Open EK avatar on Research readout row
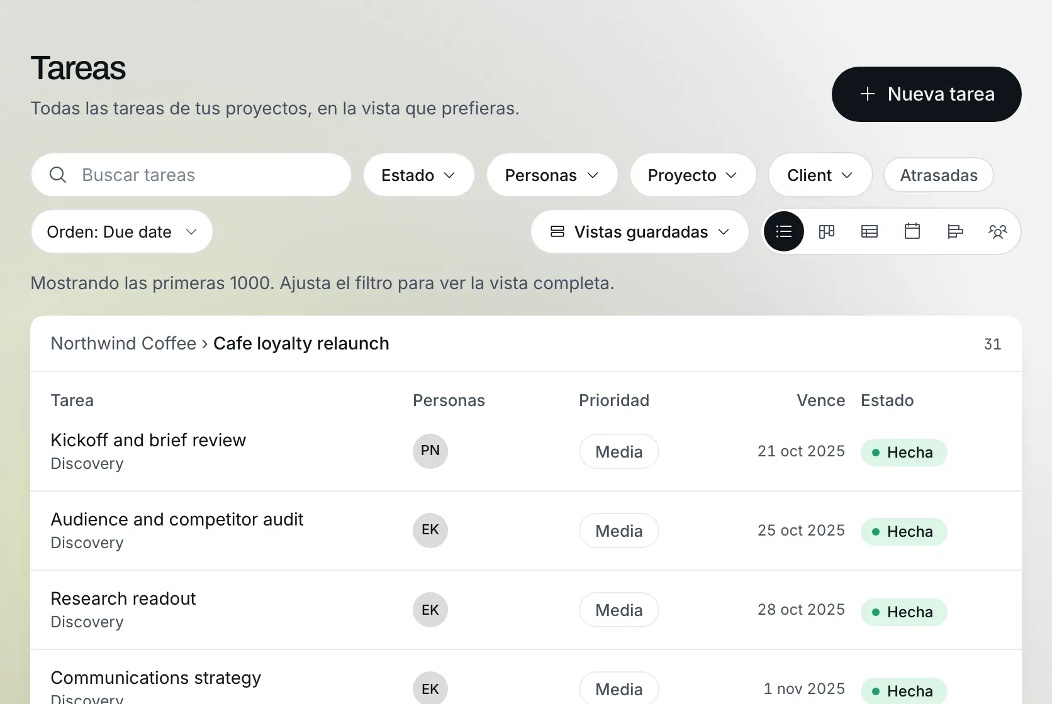The image size is (1052, 704). click(x=430, y=610)
